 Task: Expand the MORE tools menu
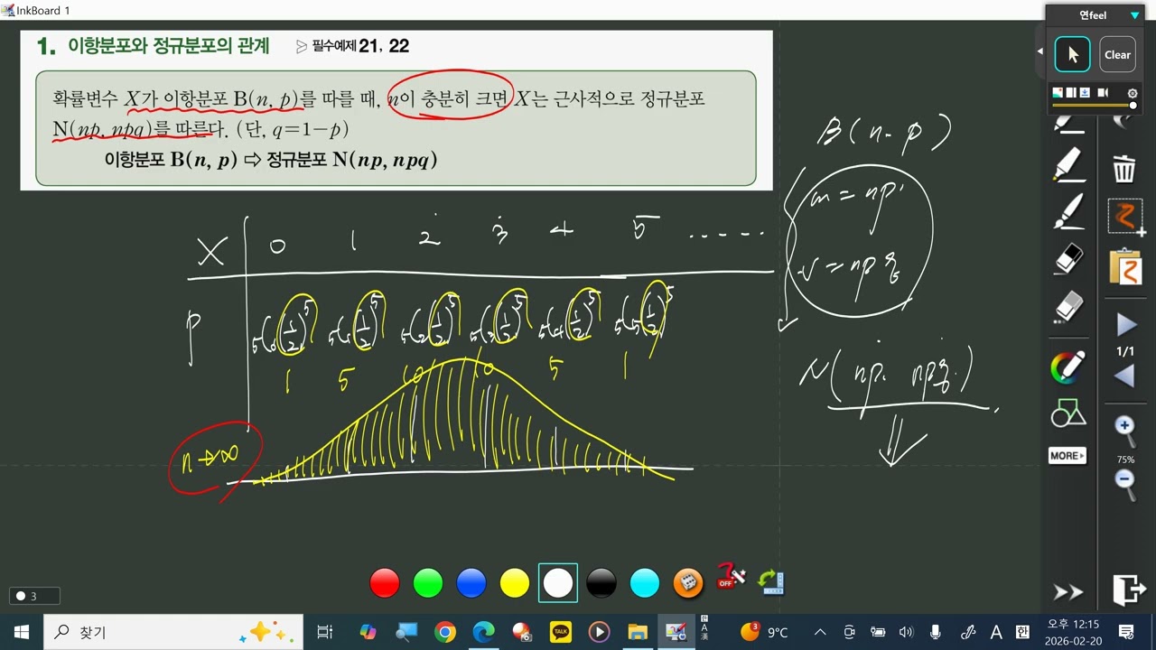[x=1067, y=456]
